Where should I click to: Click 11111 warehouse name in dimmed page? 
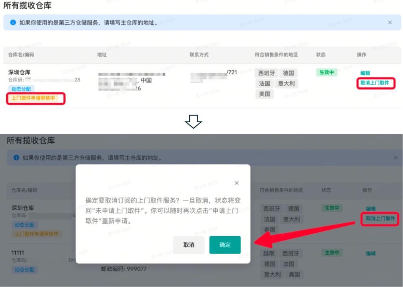coord(17,253)
